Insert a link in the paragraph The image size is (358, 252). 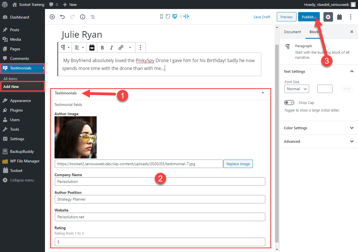click(121, 47)
